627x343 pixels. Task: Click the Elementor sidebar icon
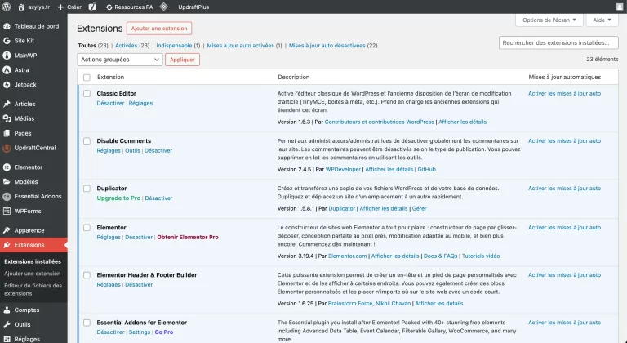[7, 167]
